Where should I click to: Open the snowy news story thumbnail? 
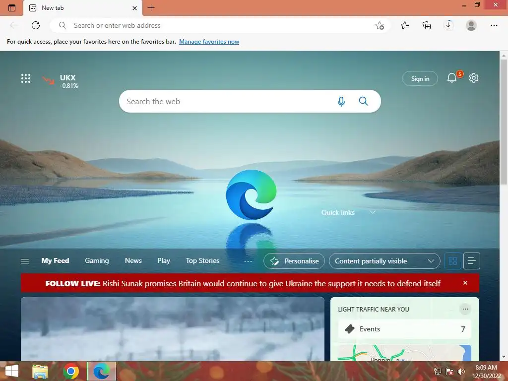172,329
